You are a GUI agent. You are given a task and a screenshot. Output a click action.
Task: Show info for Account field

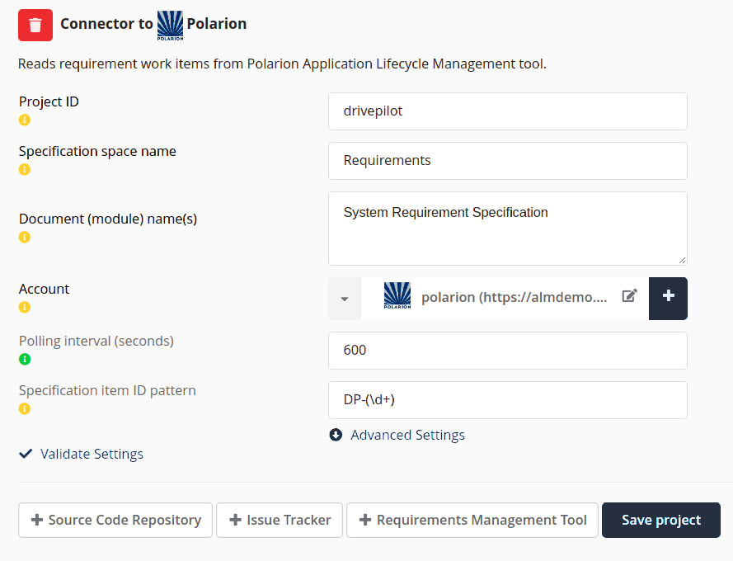25,308
